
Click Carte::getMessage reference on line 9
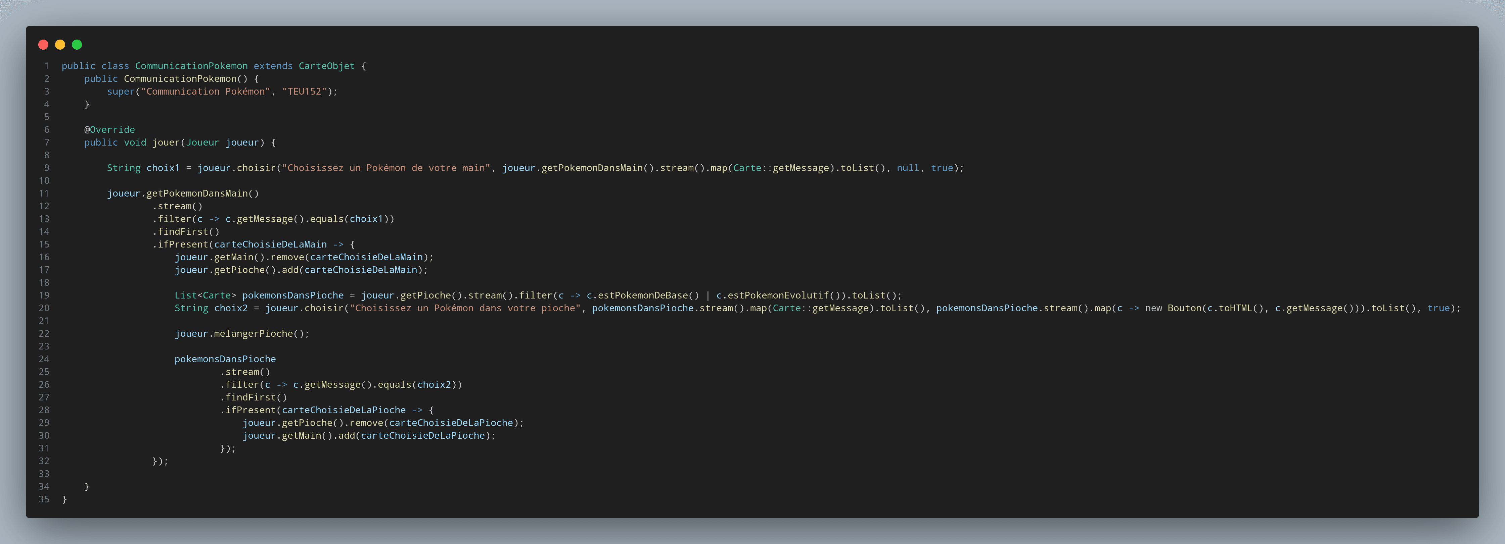[781, 168]
